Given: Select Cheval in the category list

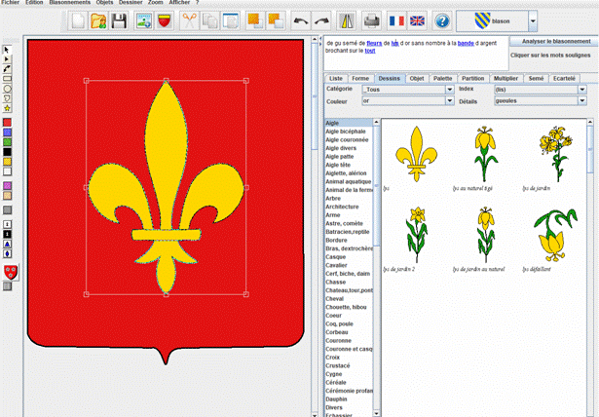Looking at the screenshot, I should (338, 298).
